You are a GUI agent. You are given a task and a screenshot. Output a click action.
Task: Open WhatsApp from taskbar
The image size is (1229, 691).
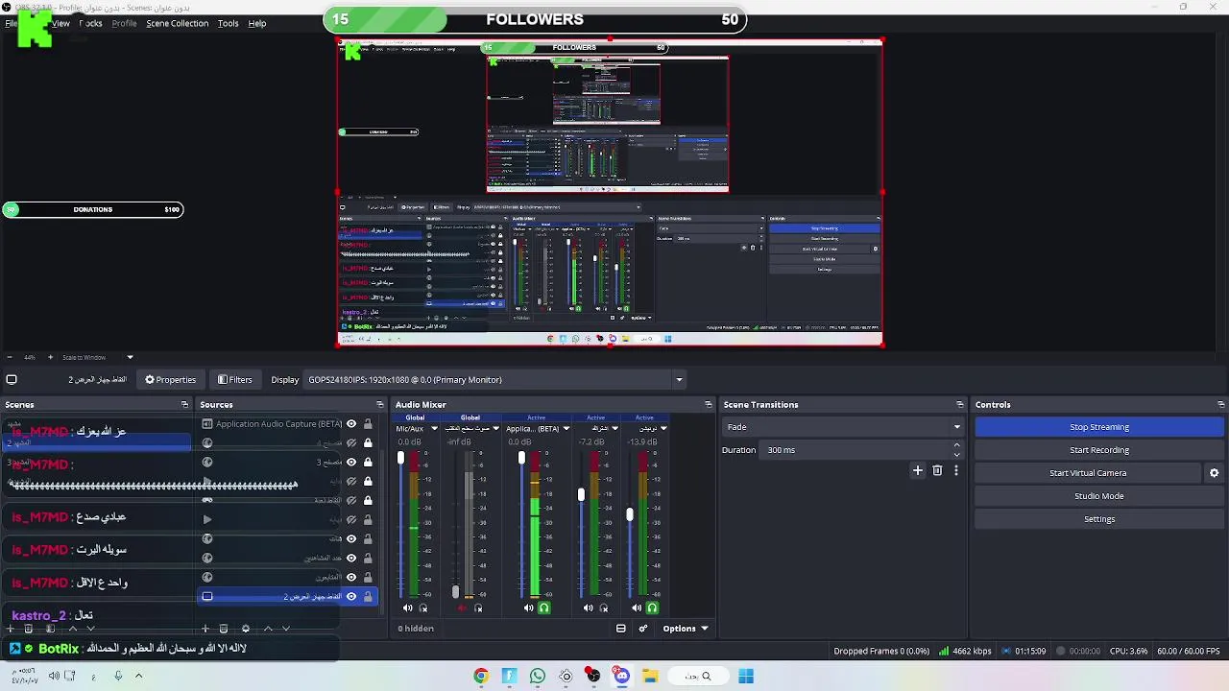[x=538, y=676]
